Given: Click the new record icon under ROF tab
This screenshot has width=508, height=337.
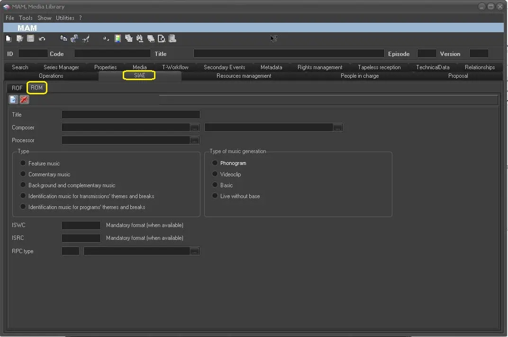Looking at the screenshot, I should pos(13,100).
